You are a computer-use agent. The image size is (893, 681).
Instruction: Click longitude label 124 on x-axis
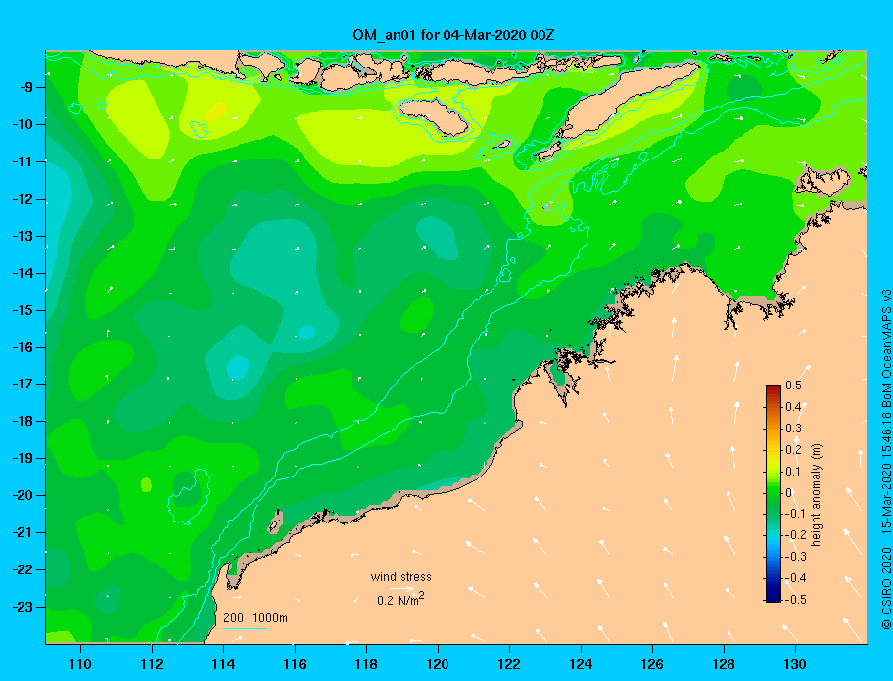[581, 664]
